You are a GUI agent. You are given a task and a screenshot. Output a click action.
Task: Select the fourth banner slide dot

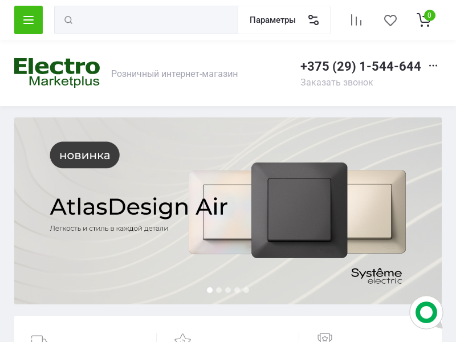pos(237,290)
